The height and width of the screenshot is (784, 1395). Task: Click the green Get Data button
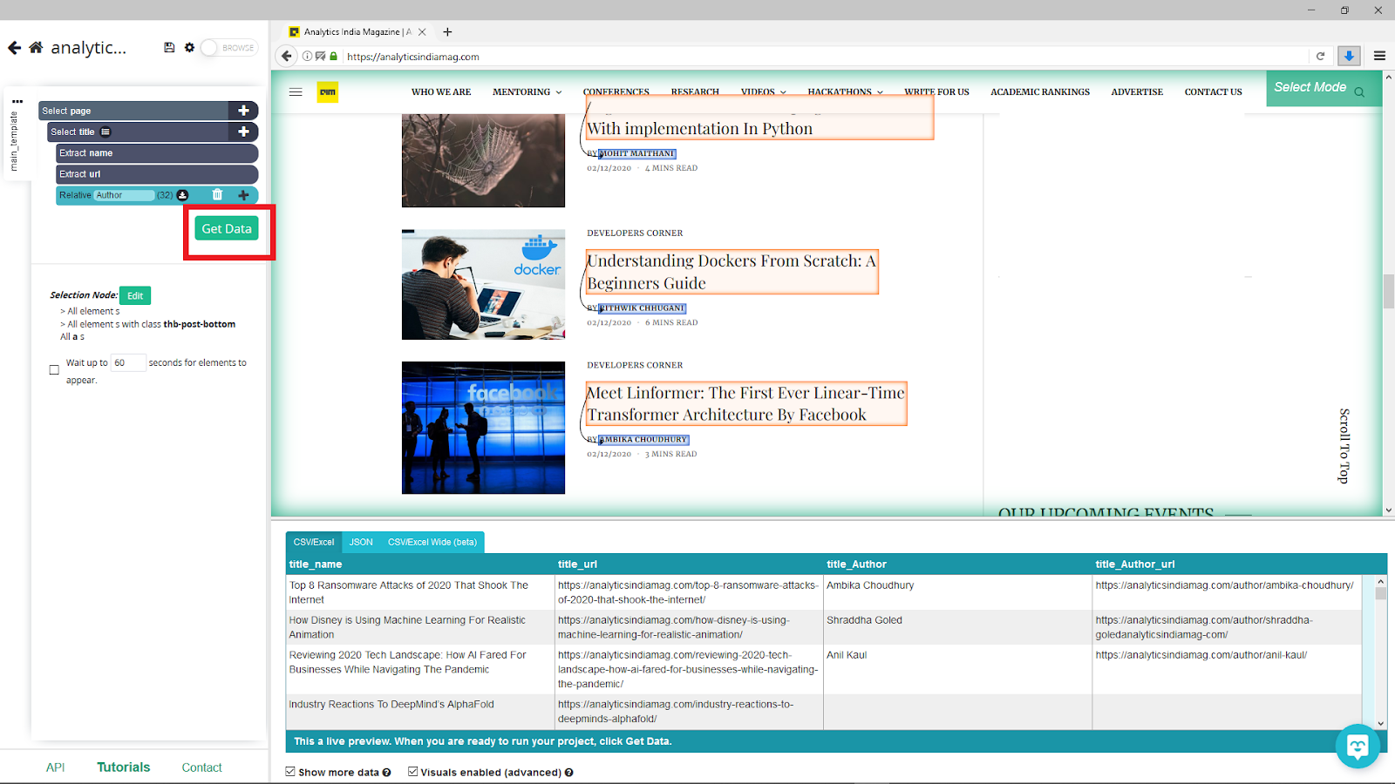[227, 229]
